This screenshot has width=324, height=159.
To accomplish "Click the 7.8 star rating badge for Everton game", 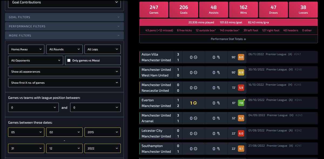I will pyautogui.click(x=241, y=103).
